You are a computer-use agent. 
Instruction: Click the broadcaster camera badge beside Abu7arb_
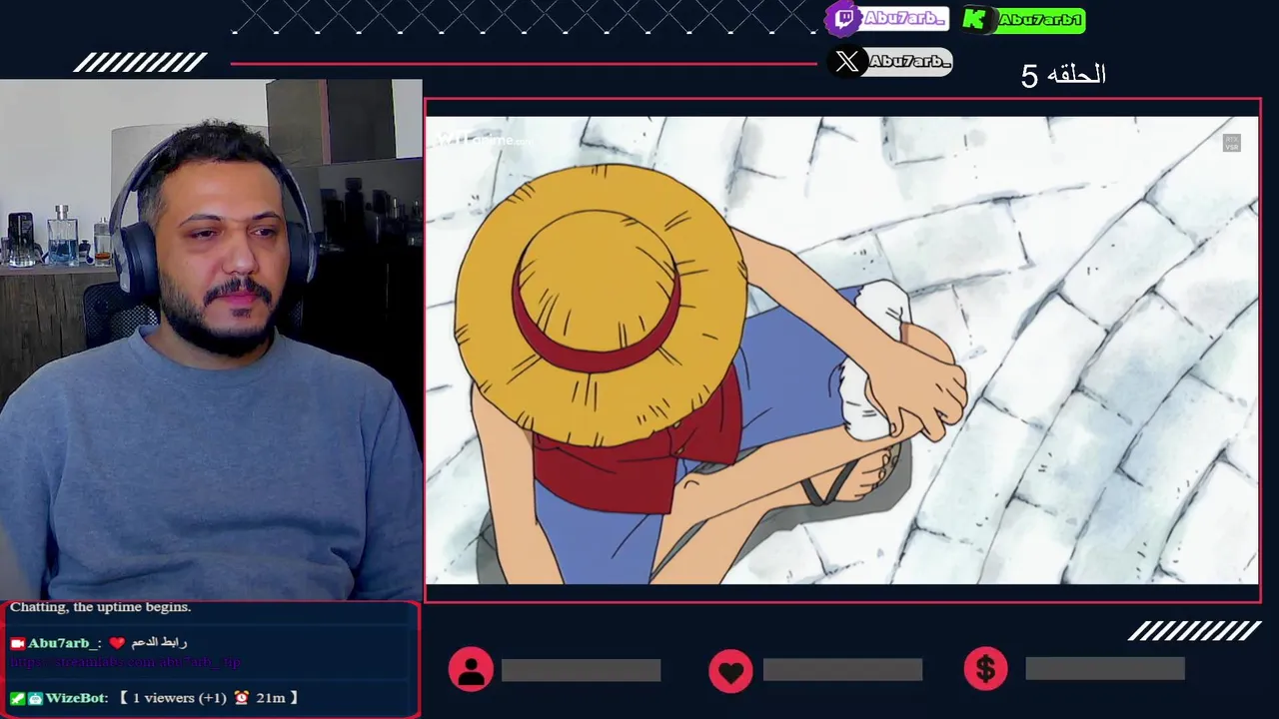(x=17, y=643)
